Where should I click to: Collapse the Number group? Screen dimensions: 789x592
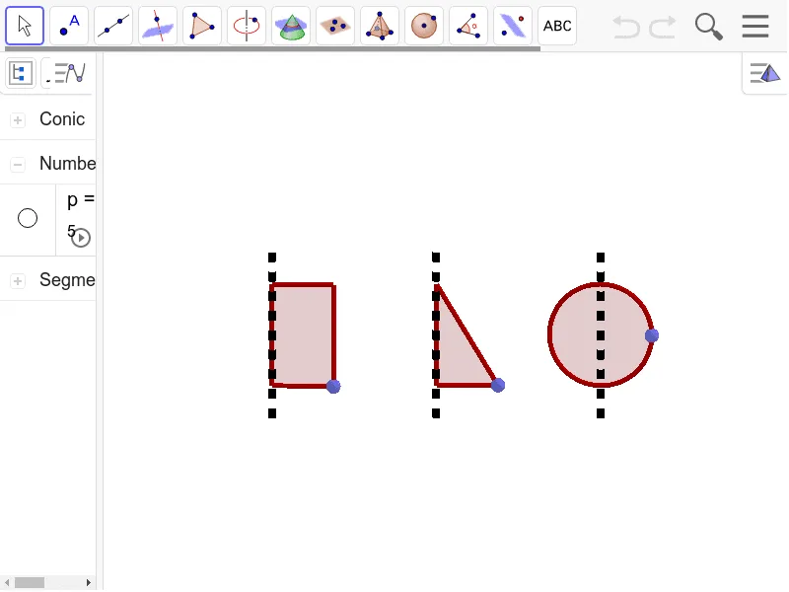point(18,164)
